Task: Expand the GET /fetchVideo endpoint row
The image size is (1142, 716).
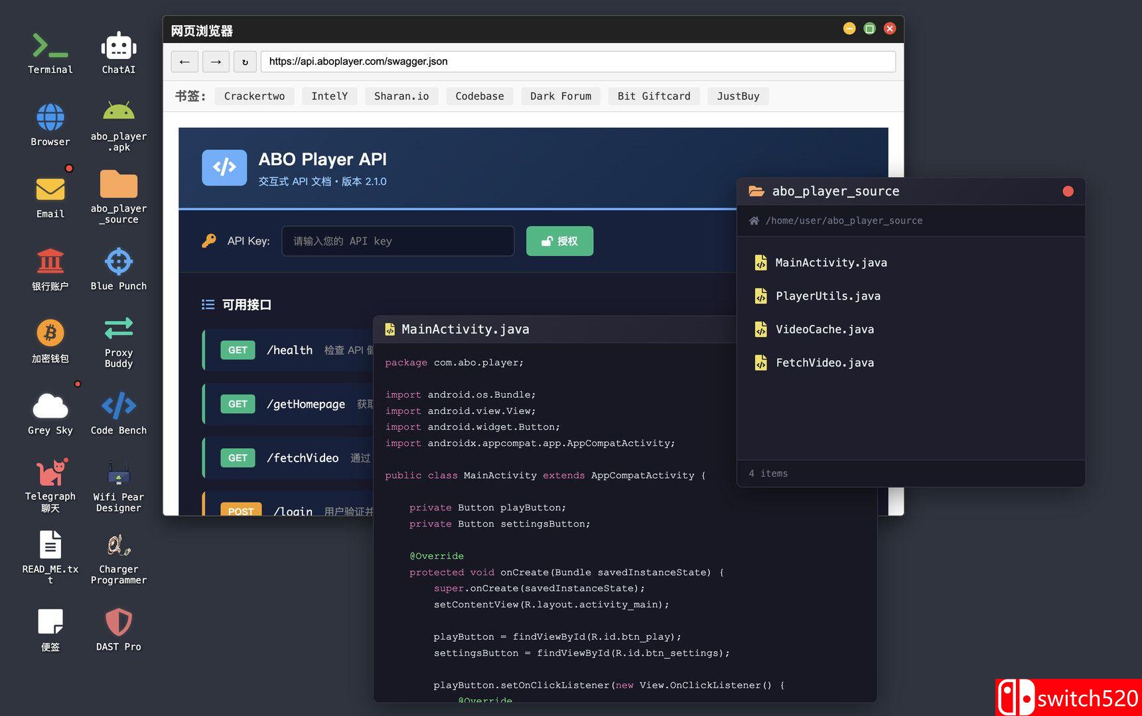Action: pos(289,457)
